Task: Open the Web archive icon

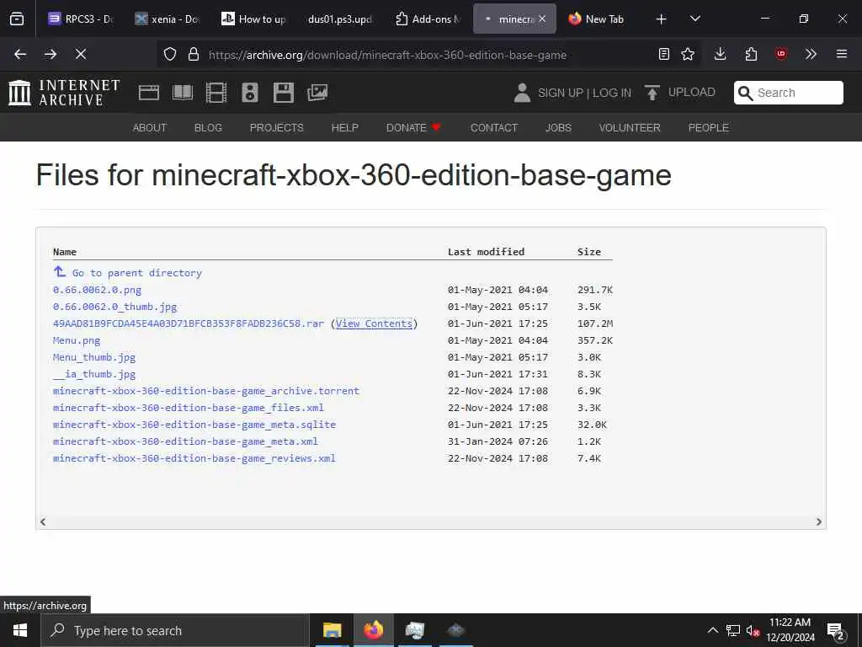Action: (149, 93)
